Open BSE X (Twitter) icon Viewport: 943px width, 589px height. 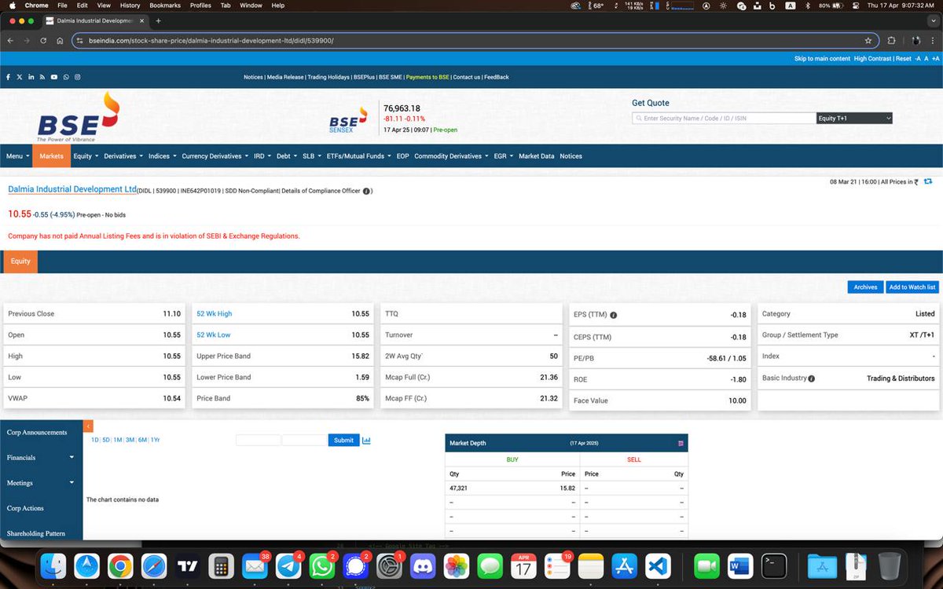coord(20,77)
